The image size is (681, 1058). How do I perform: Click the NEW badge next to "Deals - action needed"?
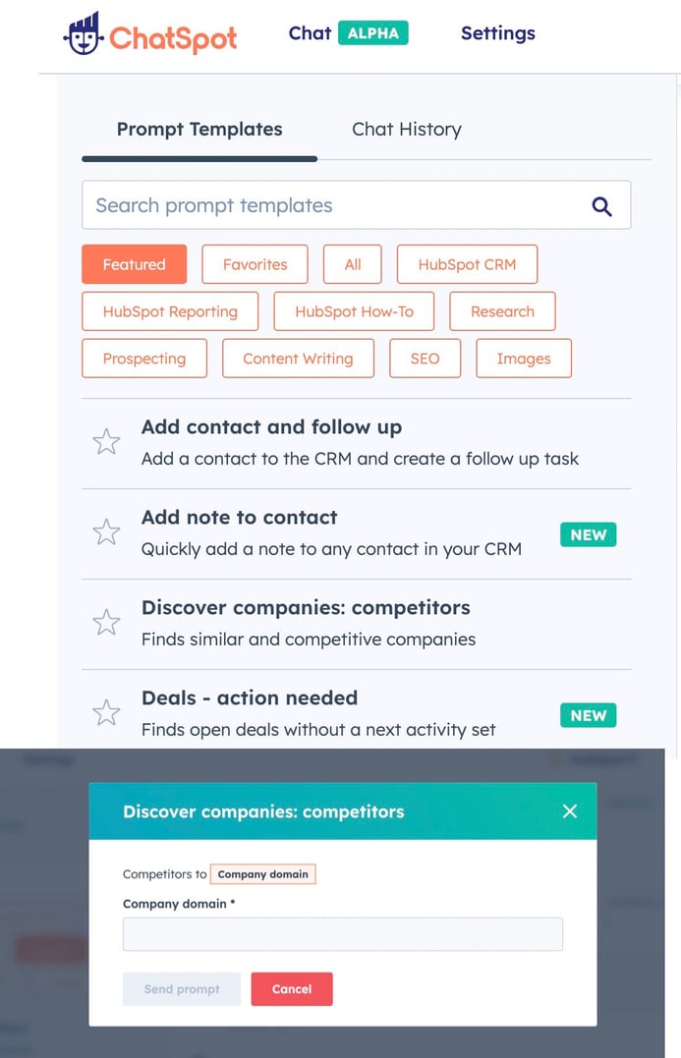tap(588, 715)
